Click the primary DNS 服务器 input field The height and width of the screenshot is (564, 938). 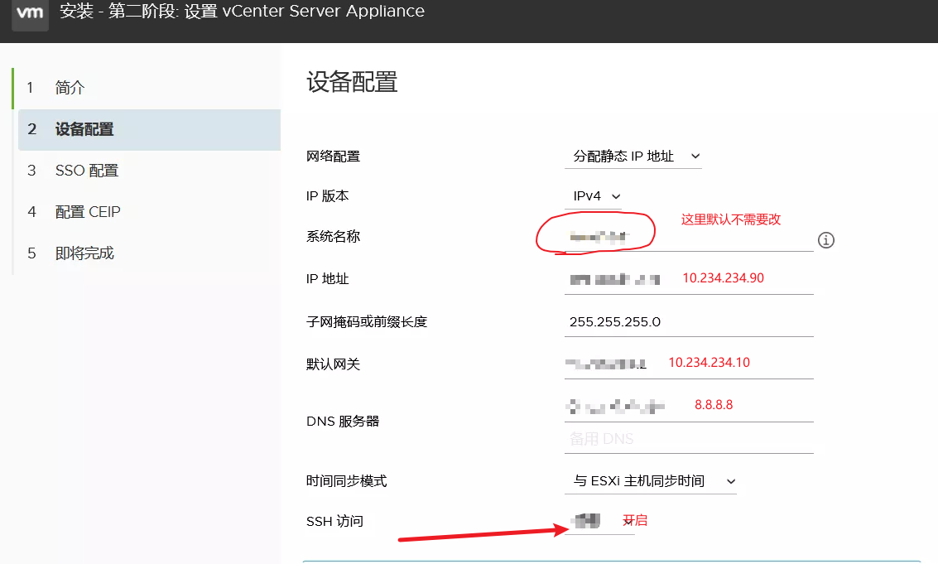(x=687, y=407)
